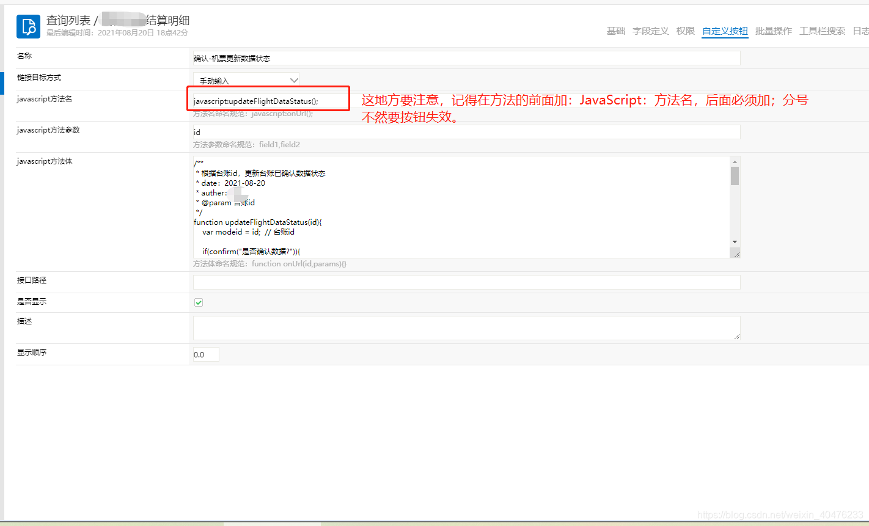Open the 字段定义 tab
869x526 pixels.
650,31
